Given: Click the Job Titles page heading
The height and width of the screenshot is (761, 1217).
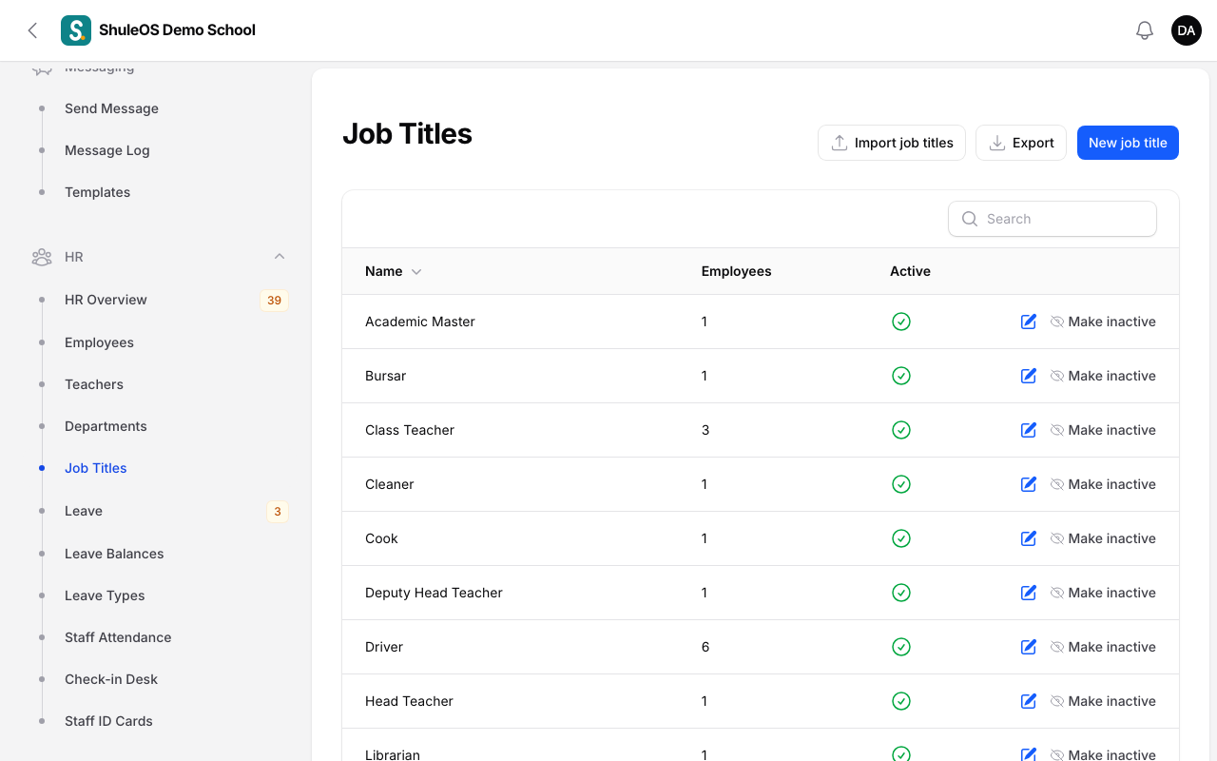Looking at the screenshot, I should (407, 134).
